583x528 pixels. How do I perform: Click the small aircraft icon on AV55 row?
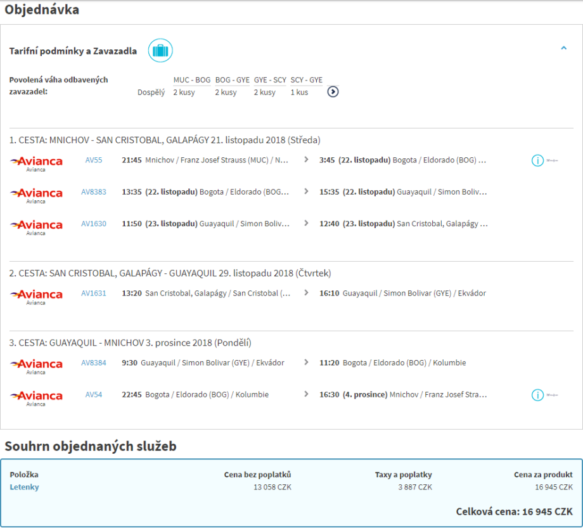[x=553, y=160]
